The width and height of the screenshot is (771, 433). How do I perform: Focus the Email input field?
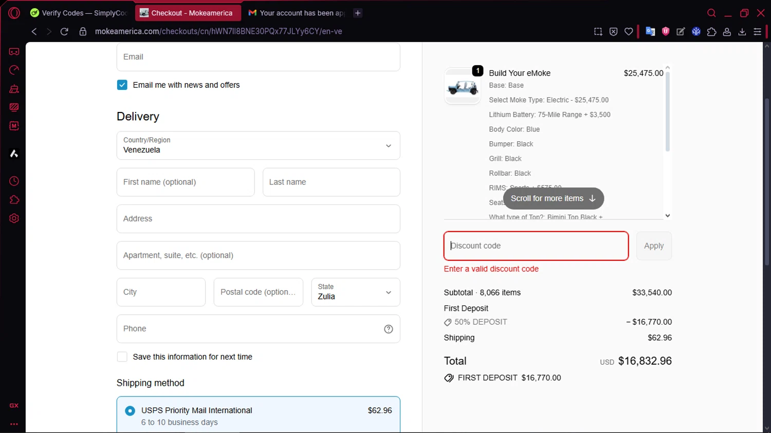[258, 57]
